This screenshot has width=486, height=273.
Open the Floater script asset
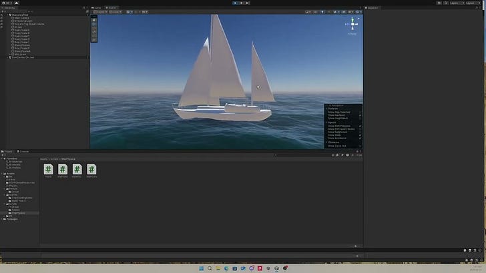point(48,170)
